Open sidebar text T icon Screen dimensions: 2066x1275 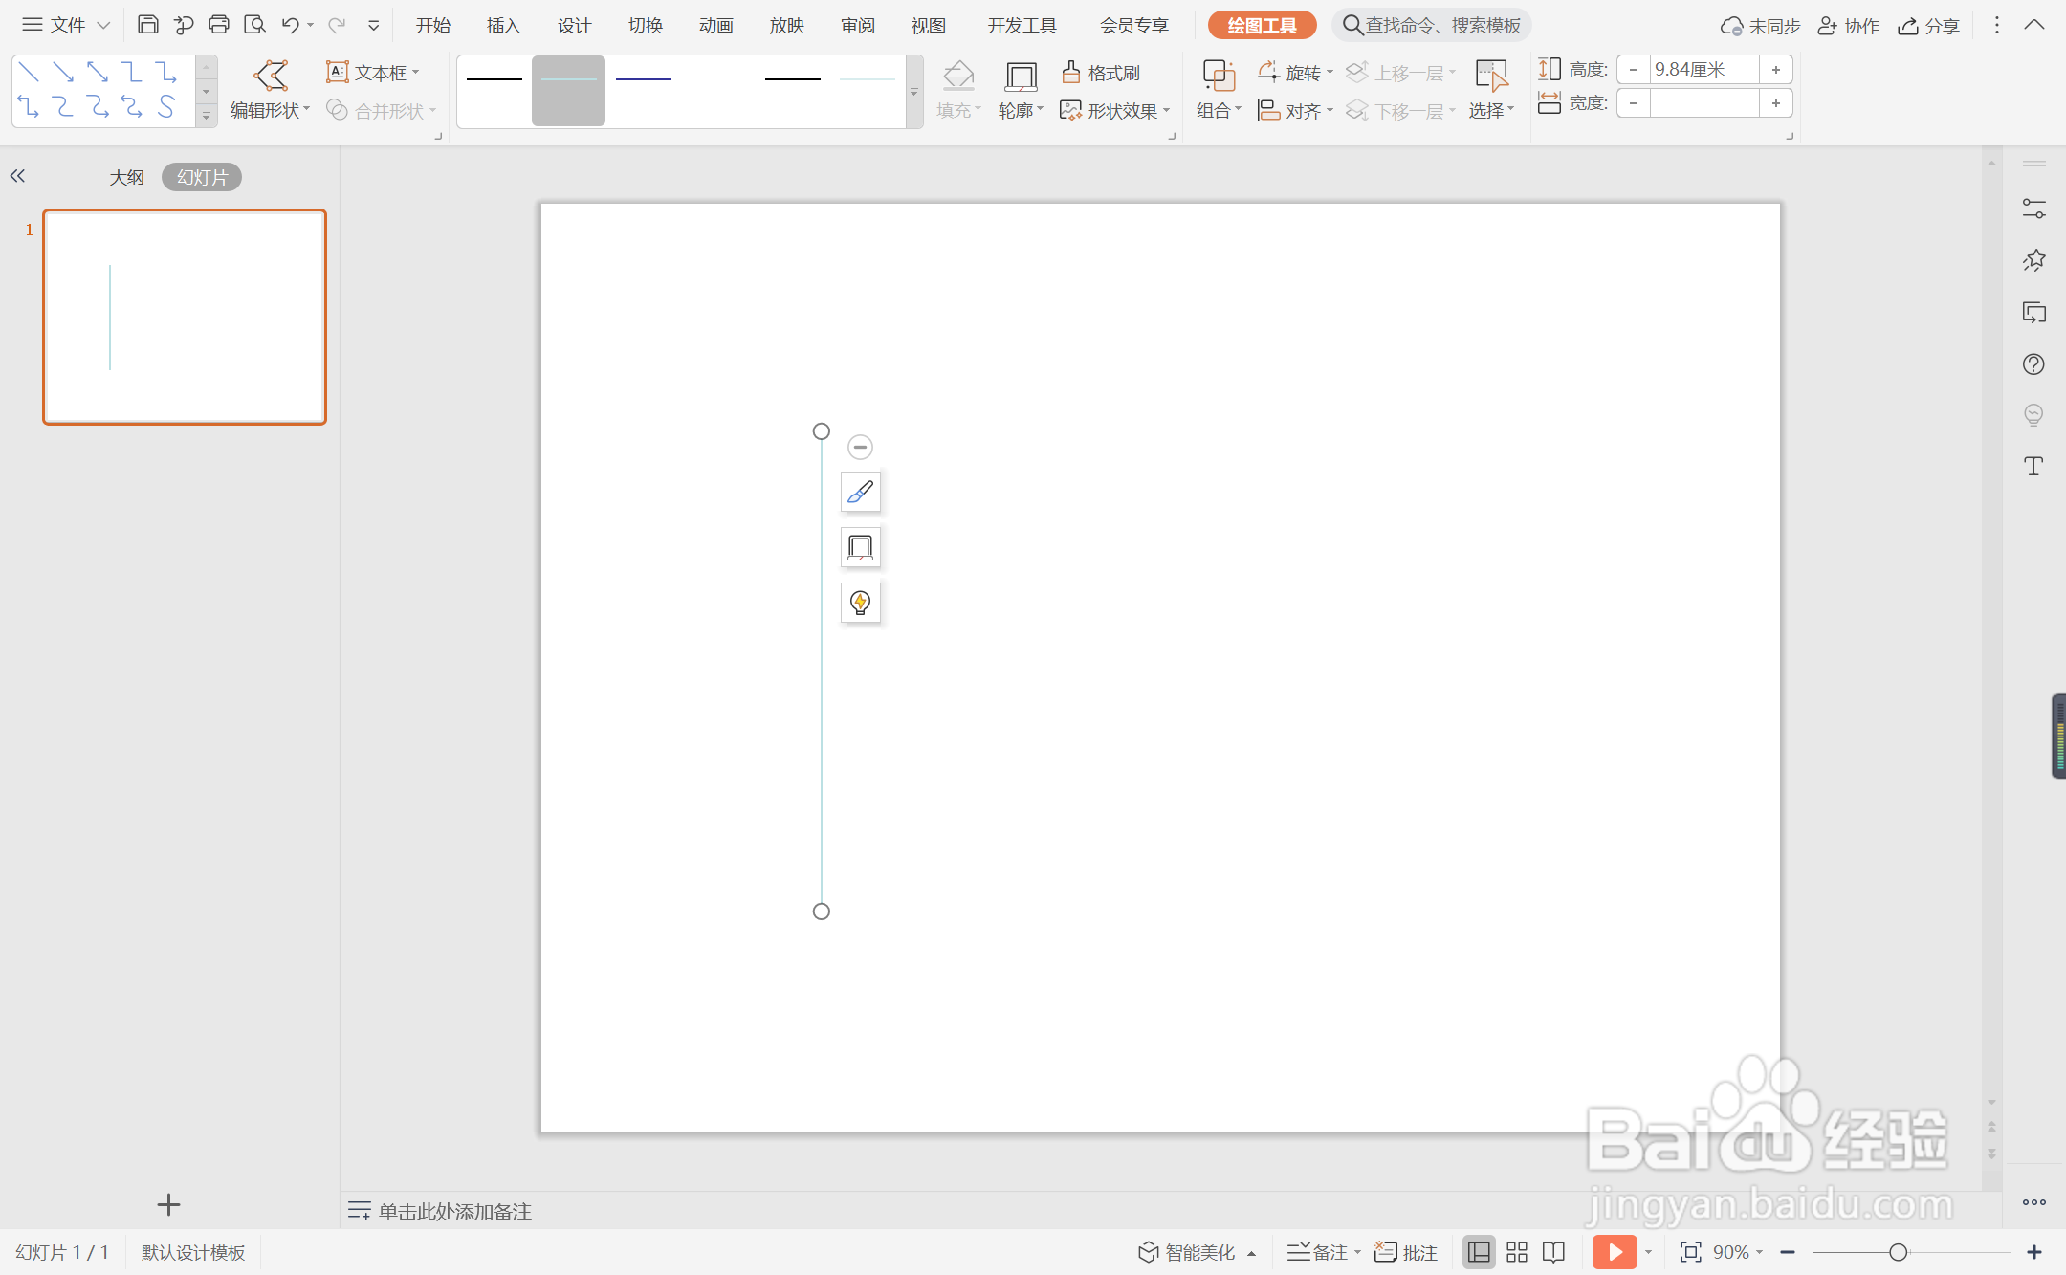pyautogui.click(x=2034, y=466)
